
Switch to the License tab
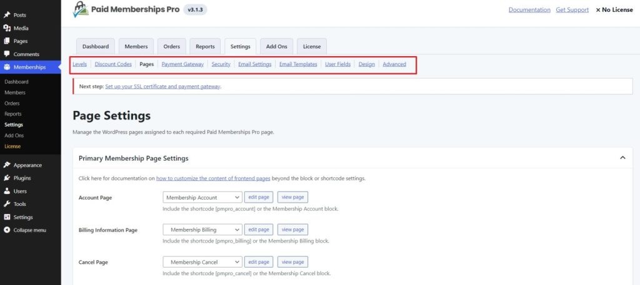(312, 46)
